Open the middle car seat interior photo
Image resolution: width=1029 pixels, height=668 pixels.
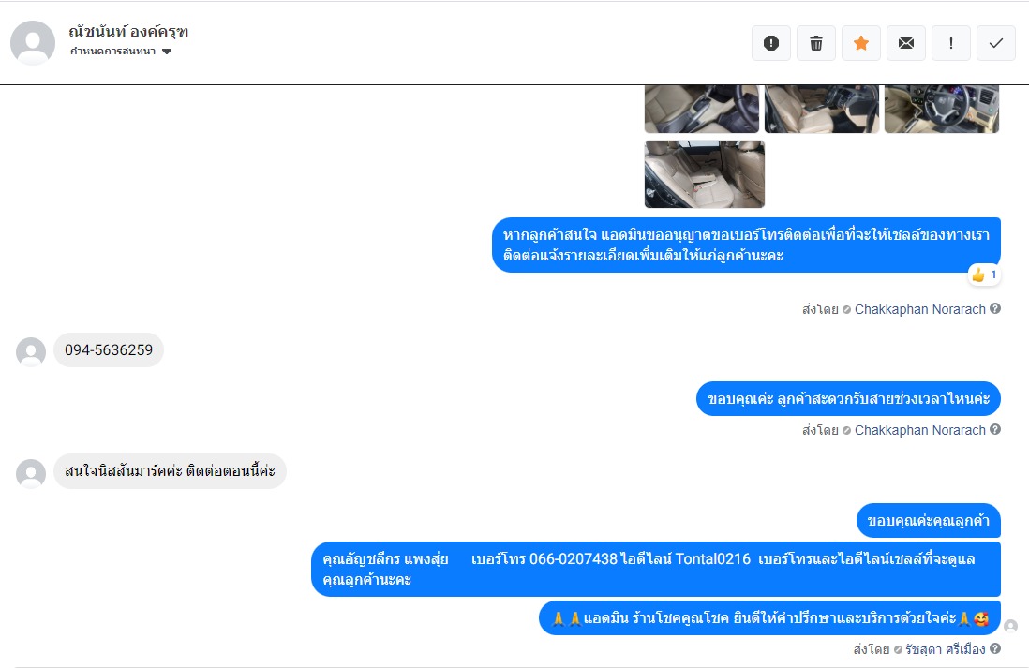click(x=822, y=109)
